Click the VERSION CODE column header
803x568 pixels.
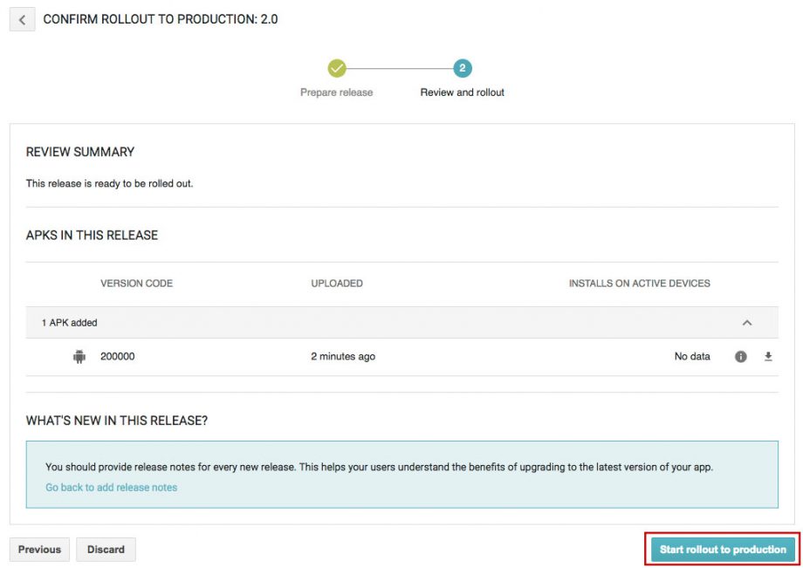coord(136,284)
